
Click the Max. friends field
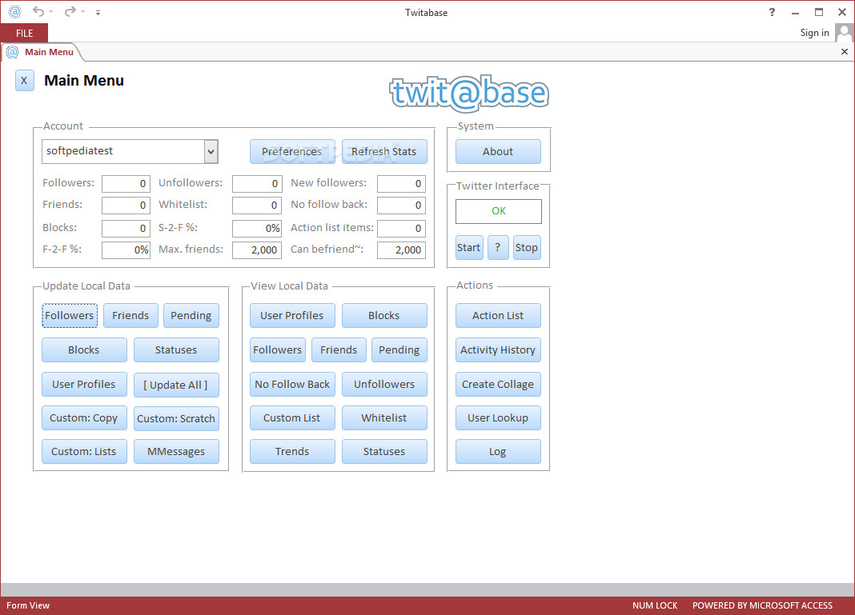257,250
